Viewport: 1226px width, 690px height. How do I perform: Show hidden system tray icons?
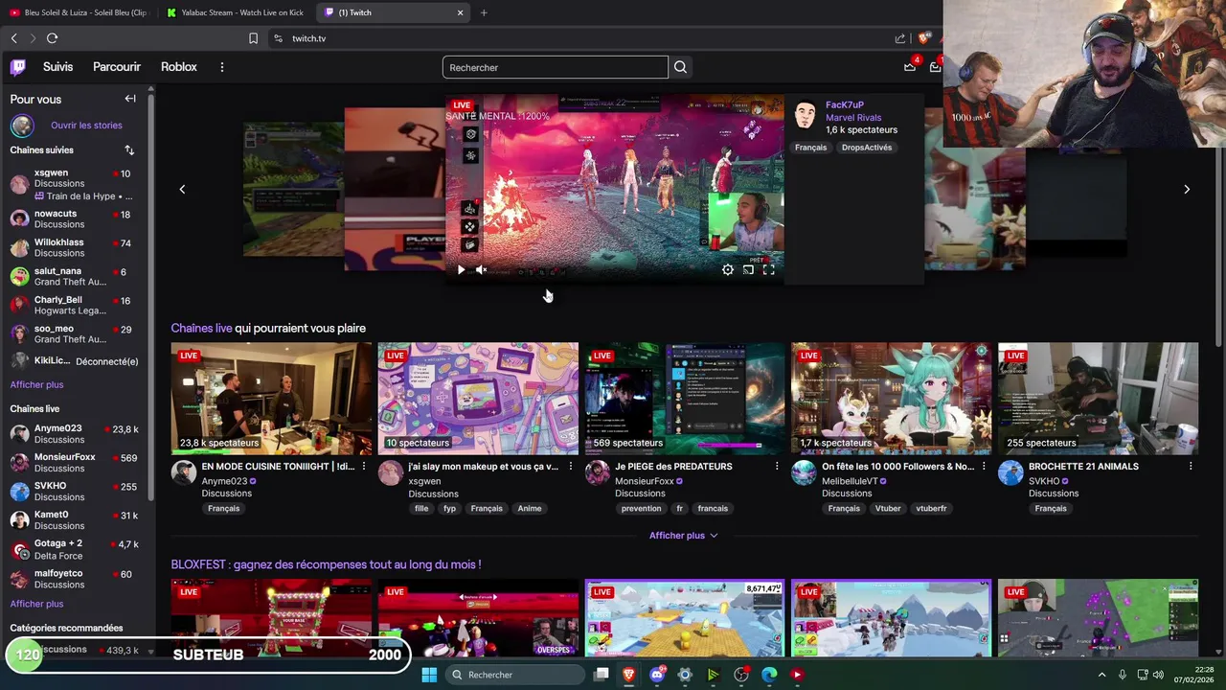coord(1101,675)
